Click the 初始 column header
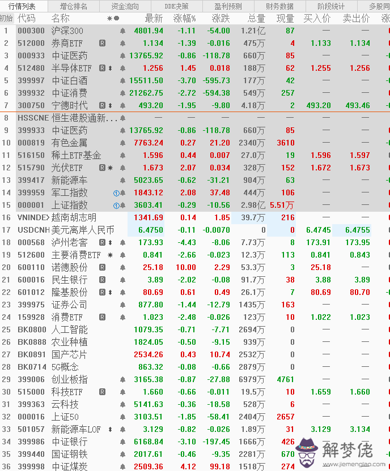This screenshot has width=390, height=471. (x=6, y=18)
